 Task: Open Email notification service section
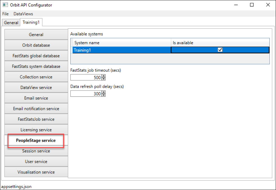click(x=36, y=108)
